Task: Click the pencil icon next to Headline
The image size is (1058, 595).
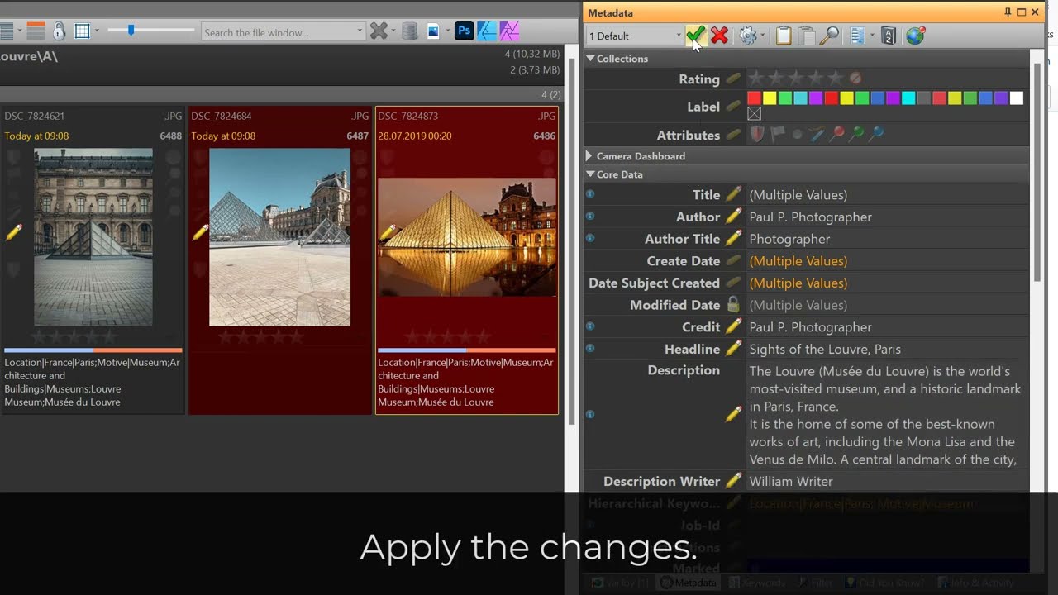Action: 733,349
